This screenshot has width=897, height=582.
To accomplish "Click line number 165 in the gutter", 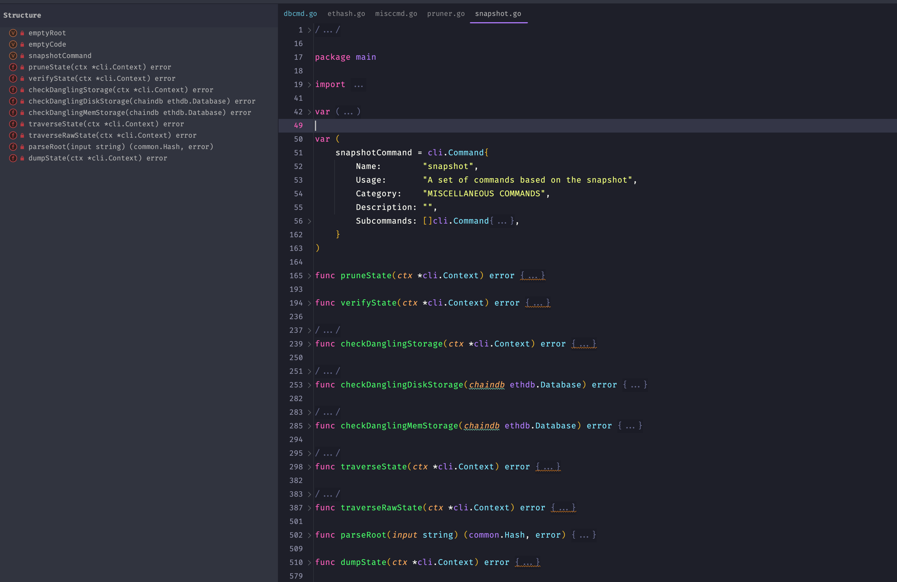I will 296,276.
